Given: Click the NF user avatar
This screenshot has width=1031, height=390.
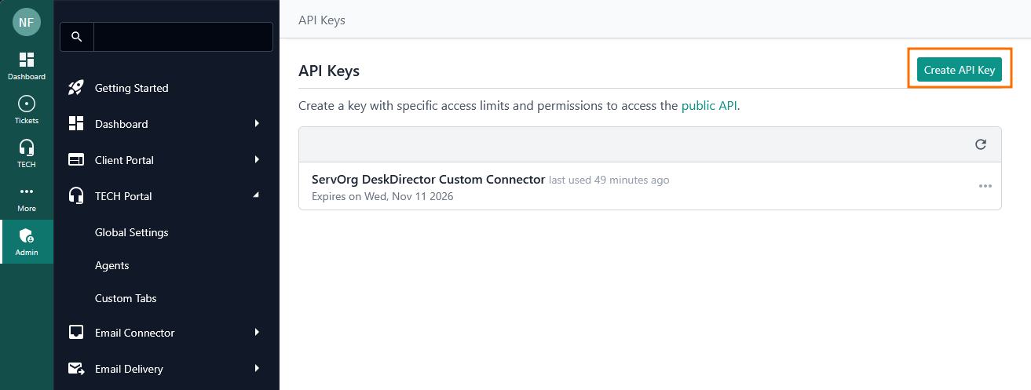Looking at the screenshot, I should click(x=27, y=22).
